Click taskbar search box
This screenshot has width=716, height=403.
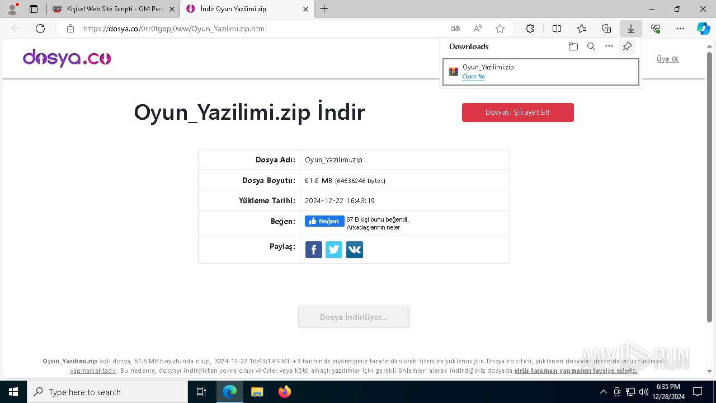(x=107, y=392)
